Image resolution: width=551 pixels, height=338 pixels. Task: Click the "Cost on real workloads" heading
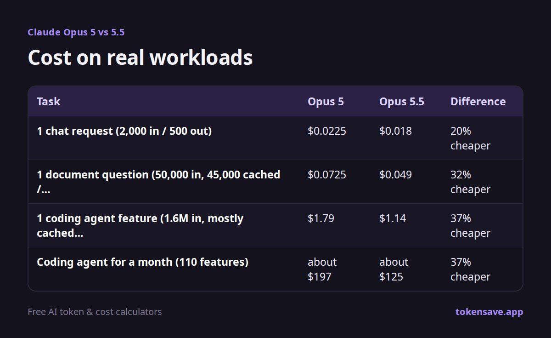coord(140,57)
